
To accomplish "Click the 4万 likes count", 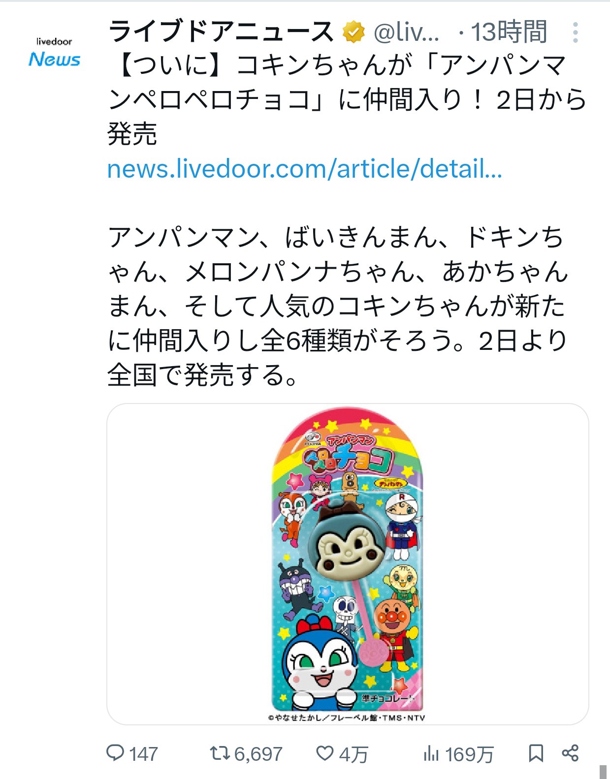I will point(353,754).
